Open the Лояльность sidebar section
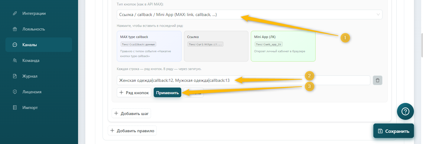The width and height of the screenshot is (423, 144). coord(39,29)
